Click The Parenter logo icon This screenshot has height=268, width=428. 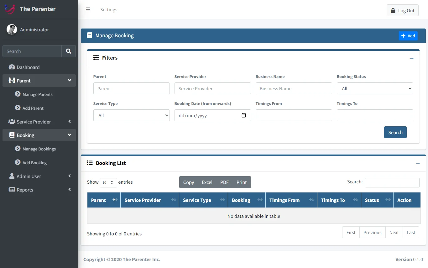(x=10, y=9)
